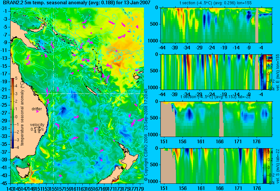Click the vel. E color bar legend
280x191 pixels.
pyautogui.click(x=265, y=72)
